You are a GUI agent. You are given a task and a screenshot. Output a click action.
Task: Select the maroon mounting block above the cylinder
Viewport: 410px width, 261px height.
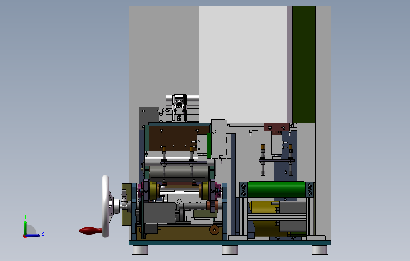[277, 127]
